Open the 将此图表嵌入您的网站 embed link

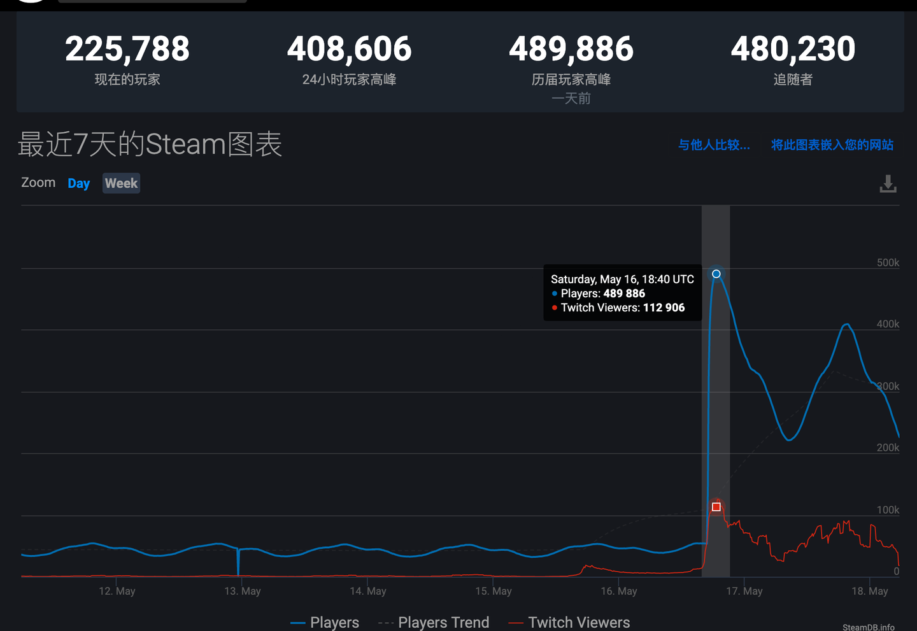[832, 145]
